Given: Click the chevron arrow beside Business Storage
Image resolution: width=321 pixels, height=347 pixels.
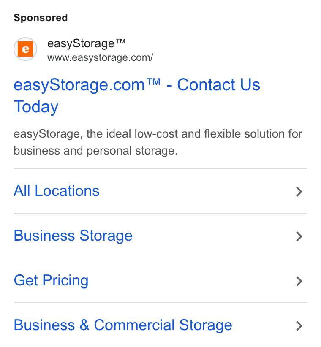Looking at the screenshot, I should coord(299,236).
